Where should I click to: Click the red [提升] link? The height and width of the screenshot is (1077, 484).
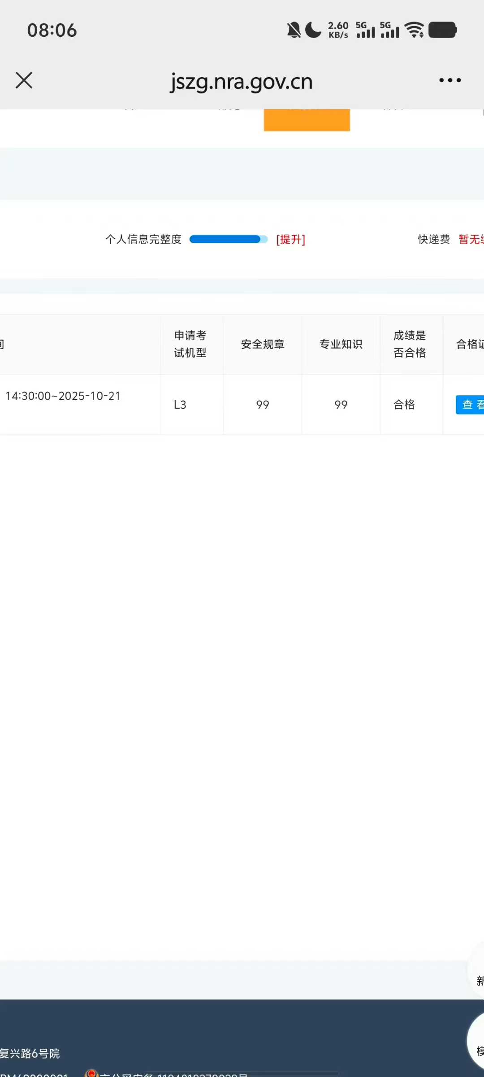pyautogui.click(x=290, y=239)
